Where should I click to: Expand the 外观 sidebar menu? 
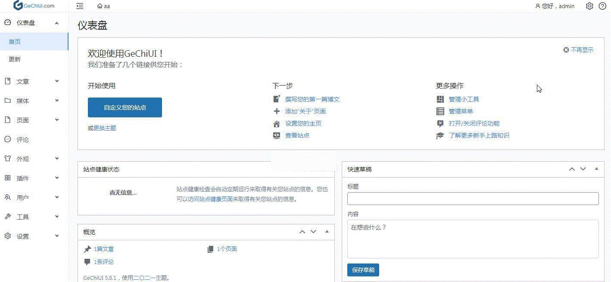tap(57, 159)
